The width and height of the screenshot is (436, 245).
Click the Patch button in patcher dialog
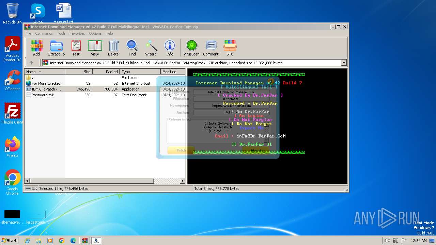coord(181,150)
